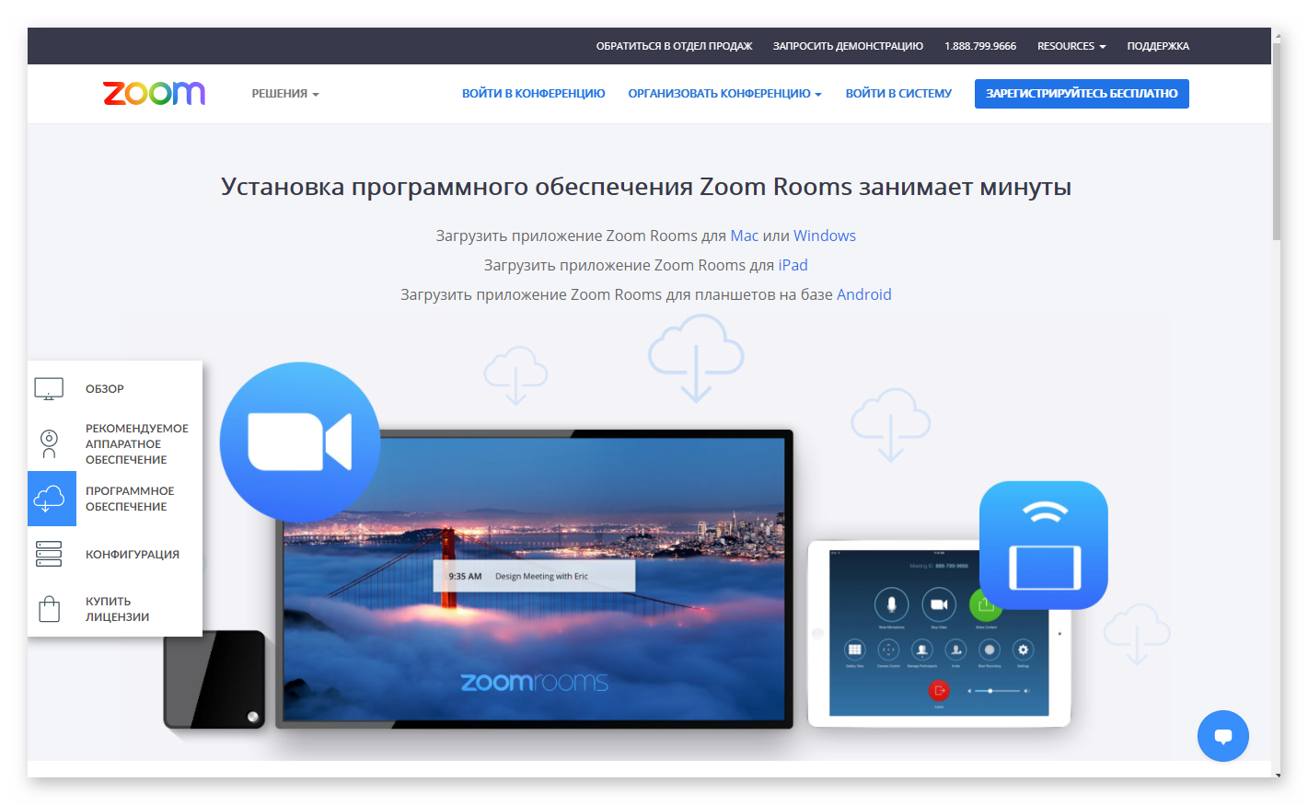
Task: Click the blue screen-sharing app icon
Action: [x=1044, y=545]
